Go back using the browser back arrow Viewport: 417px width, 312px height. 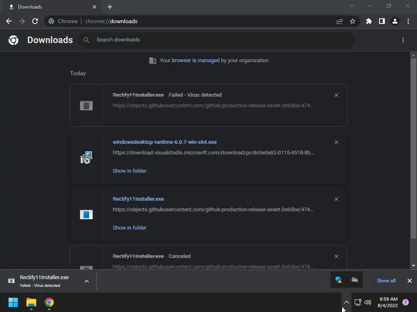tap(9, 21)
